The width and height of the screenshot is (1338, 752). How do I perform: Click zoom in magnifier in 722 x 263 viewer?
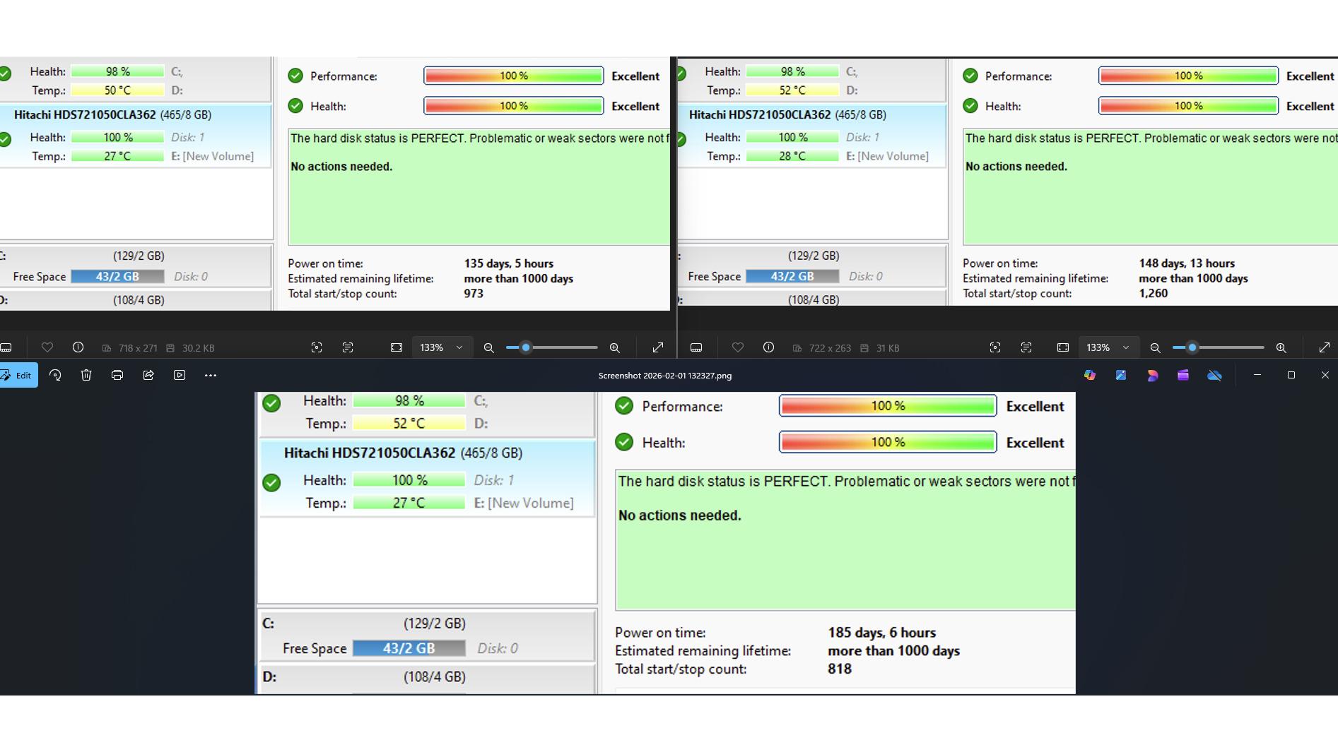tap(1281, 347)
